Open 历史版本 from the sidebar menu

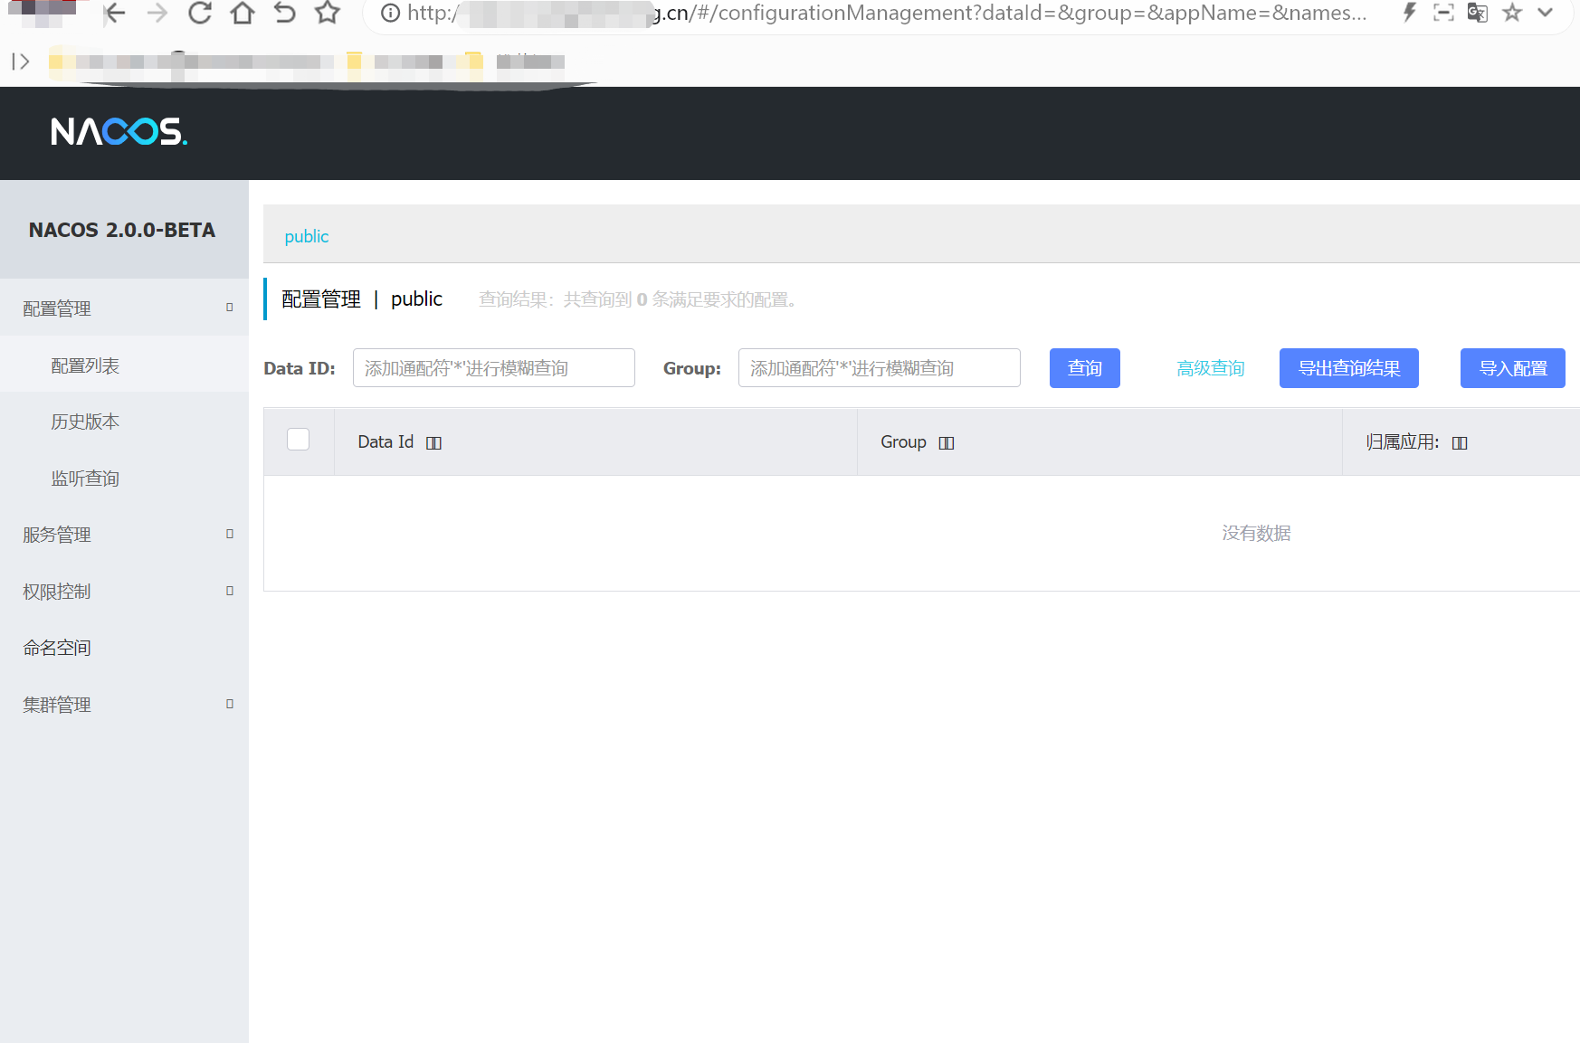tap(85, 421)
